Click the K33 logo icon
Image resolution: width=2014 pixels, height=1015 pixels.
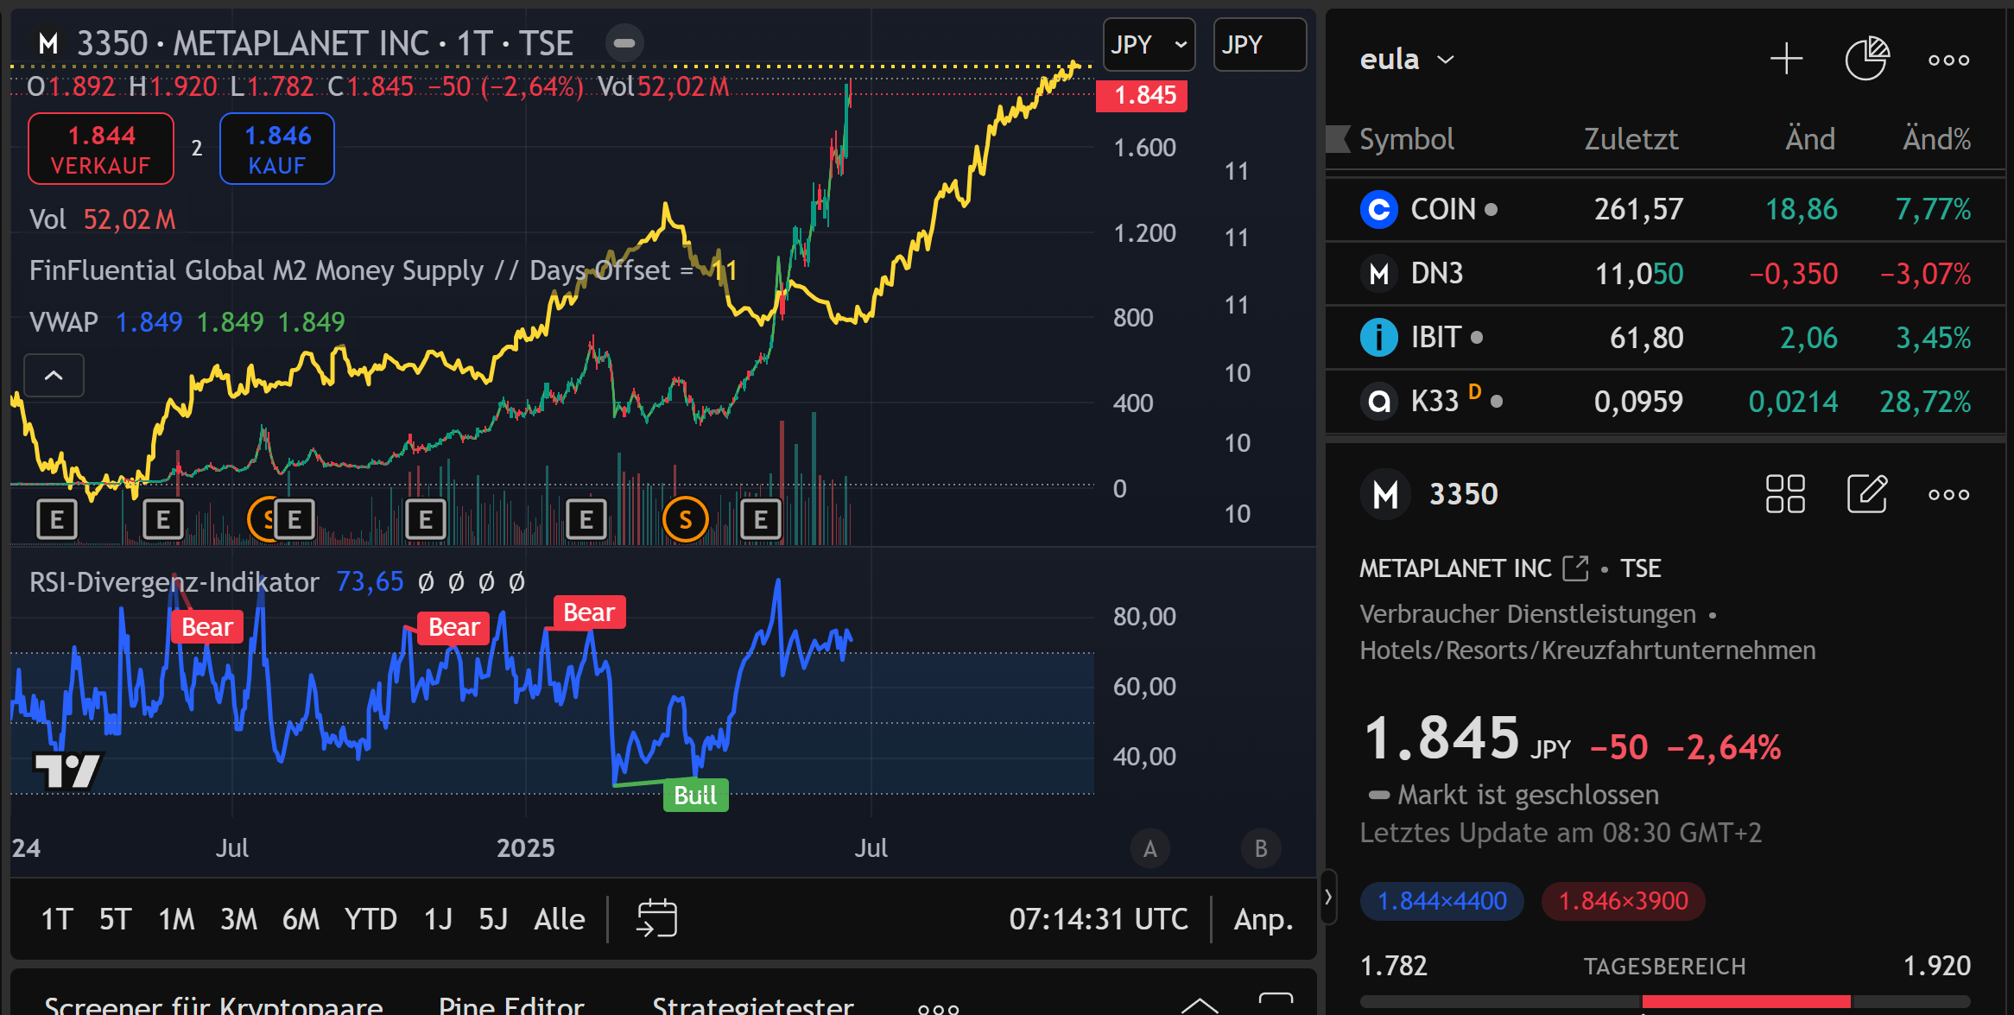tap(1378, 402)
